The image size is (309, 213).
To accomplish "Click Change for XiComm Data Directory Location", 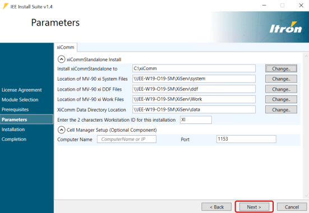I will pos(281,109).
